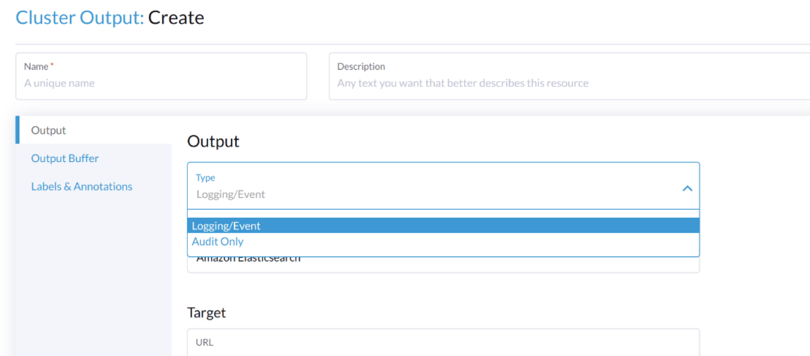This screenshot has width=810, height=356.
Task: Open the Labels & Annotations section
Action: point(82,186)
